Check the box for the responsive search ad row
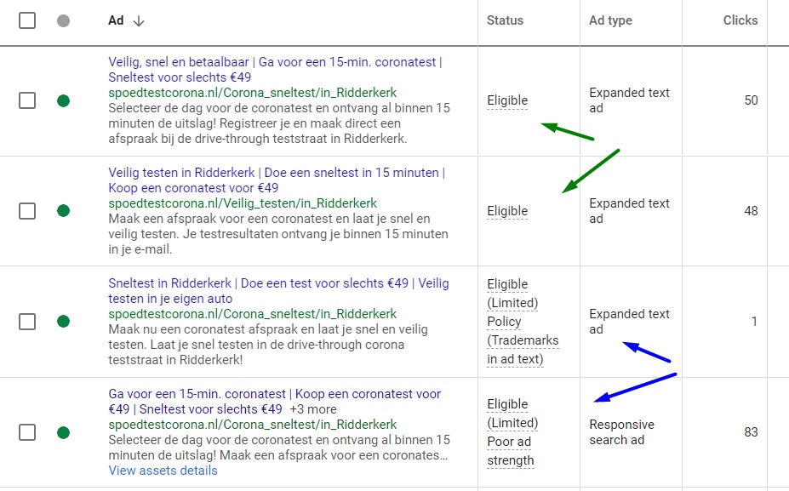The width and height of the screenshot is (789, 491). coord(27,432)
